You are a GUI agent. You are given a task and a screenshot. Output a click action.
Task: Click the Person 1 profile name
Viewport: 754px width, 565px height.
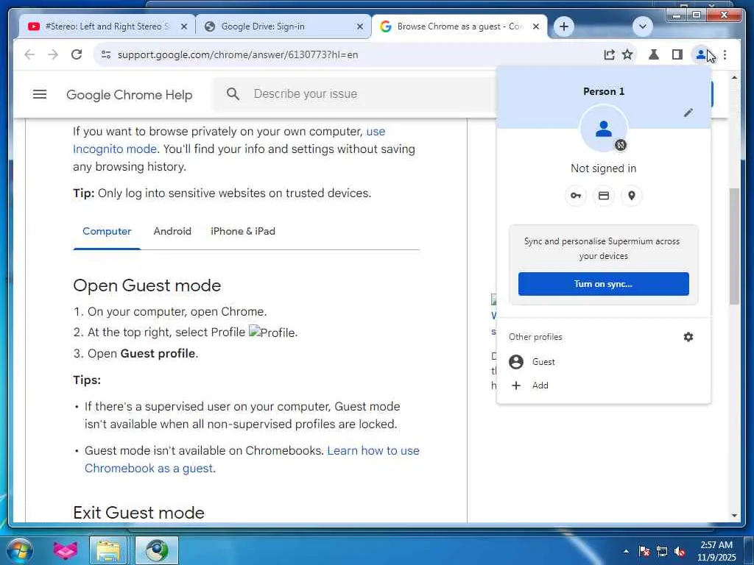pos(604,91)
